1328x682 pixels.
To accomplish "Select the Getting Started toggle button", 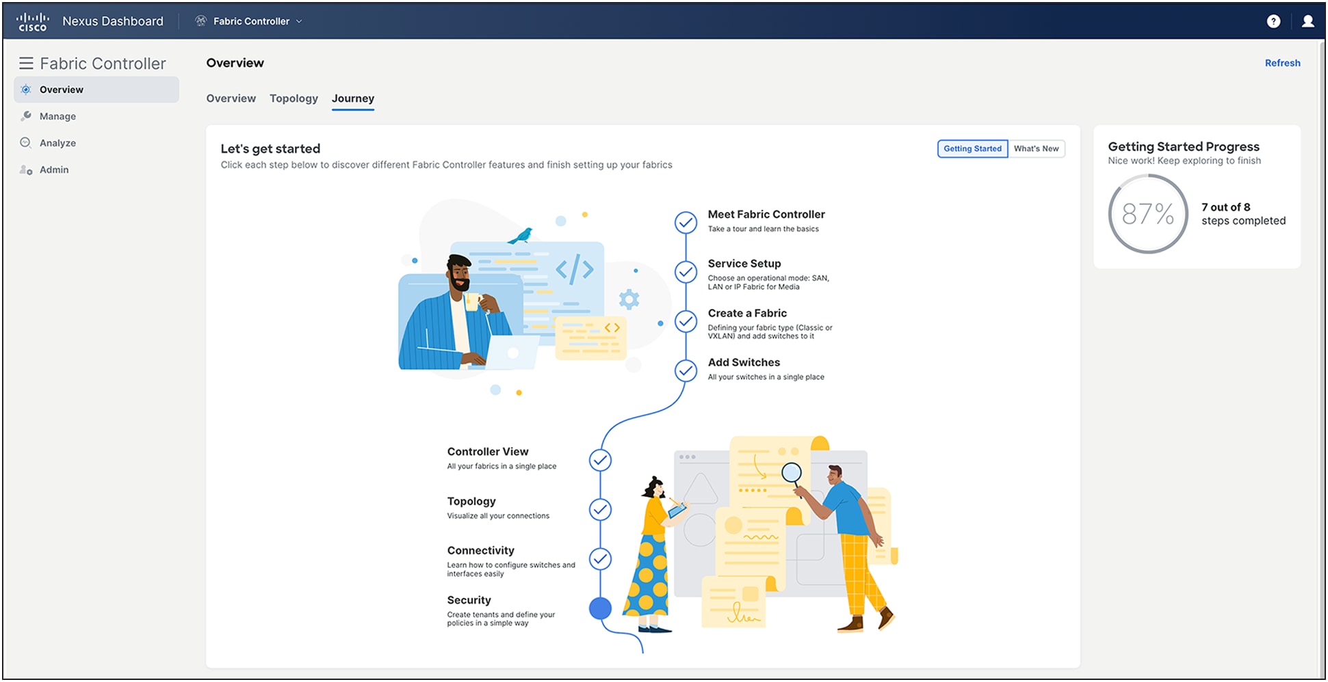I will pos(972,148).
